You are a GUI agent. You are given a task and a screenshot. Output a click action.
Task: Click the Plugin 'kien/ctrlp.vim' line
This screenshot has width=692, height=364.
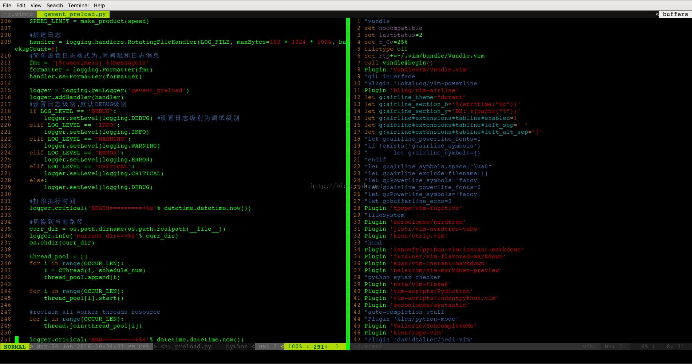[406, 236]
